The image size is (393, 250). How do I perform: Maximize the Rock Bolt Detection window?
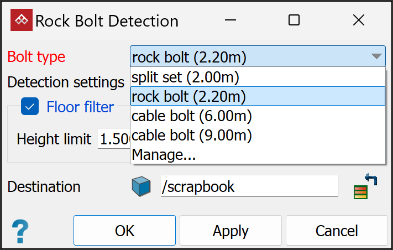point(294,21)
